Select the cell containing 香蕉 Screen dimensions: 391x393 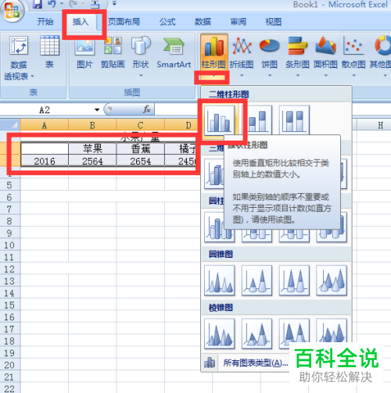[x=140, y=148]
